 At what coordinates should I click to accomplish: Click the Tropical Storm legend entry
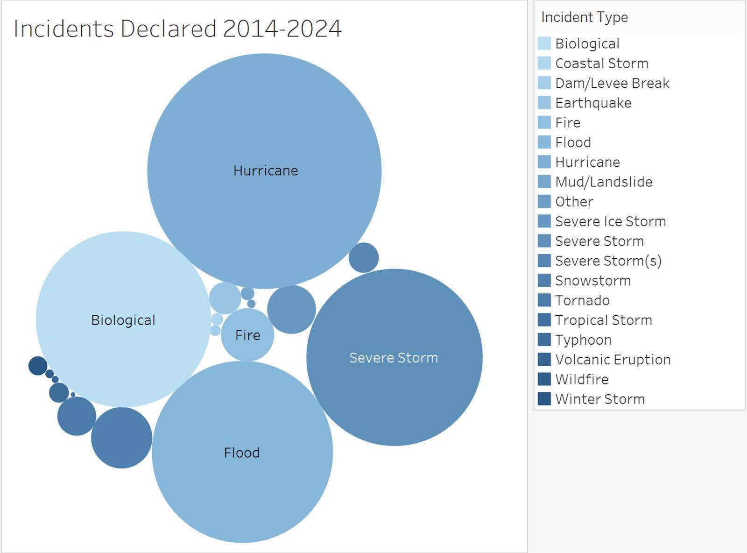603,320
